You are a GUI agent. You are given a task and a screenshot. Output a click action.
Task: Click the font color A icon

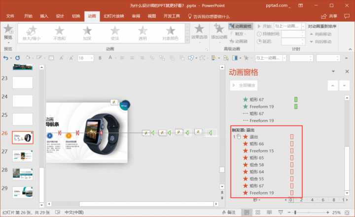[110, 58]
